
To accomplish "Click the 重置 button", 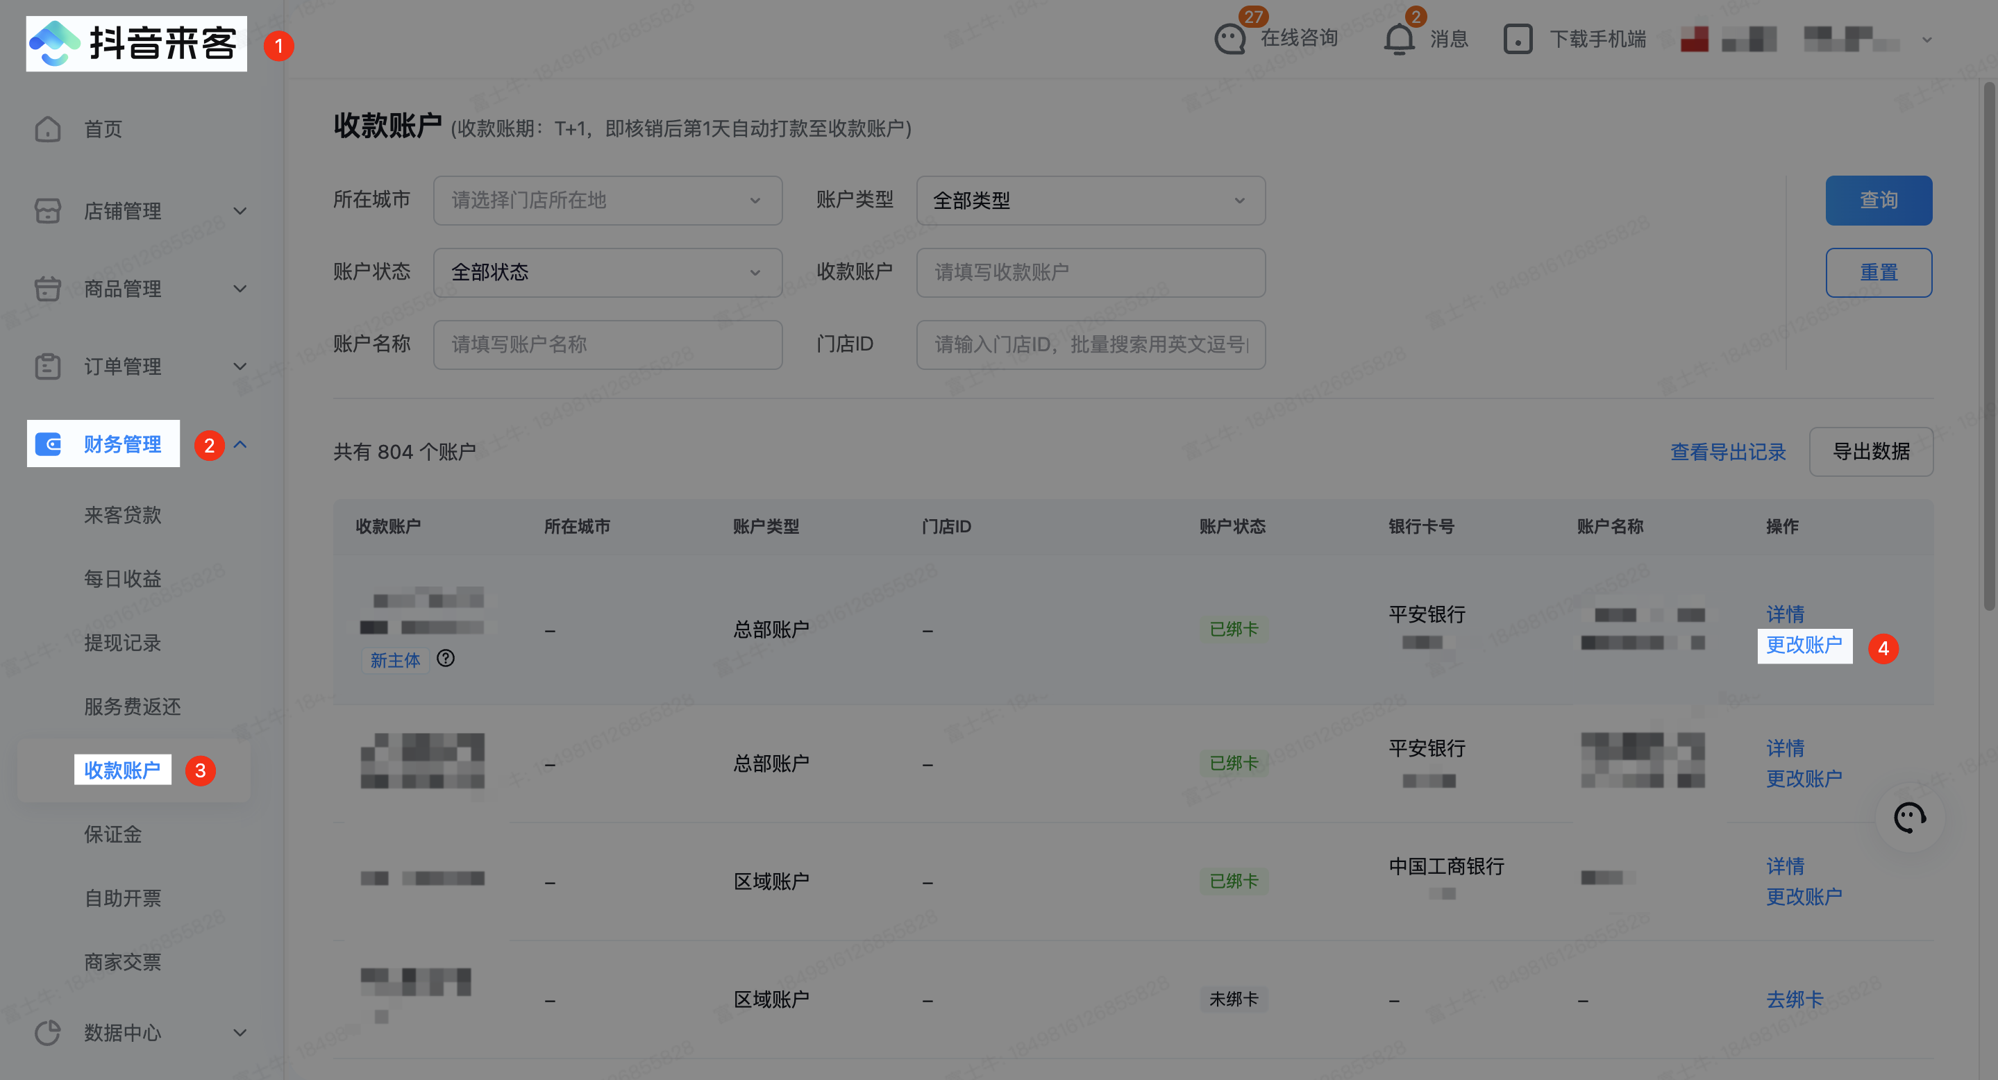I will 1878,272.
